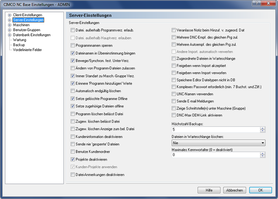The height and width of the screenshot is (199, 278).
Task: Enable Automatisch endgültig löschen
Action: [x=73, y=91]
